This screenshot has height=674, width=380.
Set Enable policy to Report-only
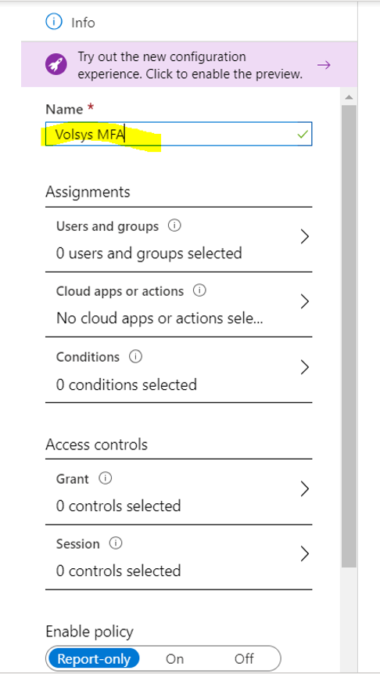94,658
